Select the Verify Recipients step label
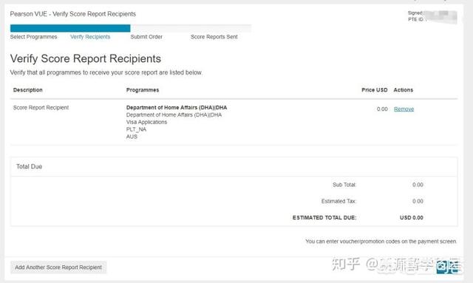The width and height of the screenshot is (473, 283). [x=90, y=37]
